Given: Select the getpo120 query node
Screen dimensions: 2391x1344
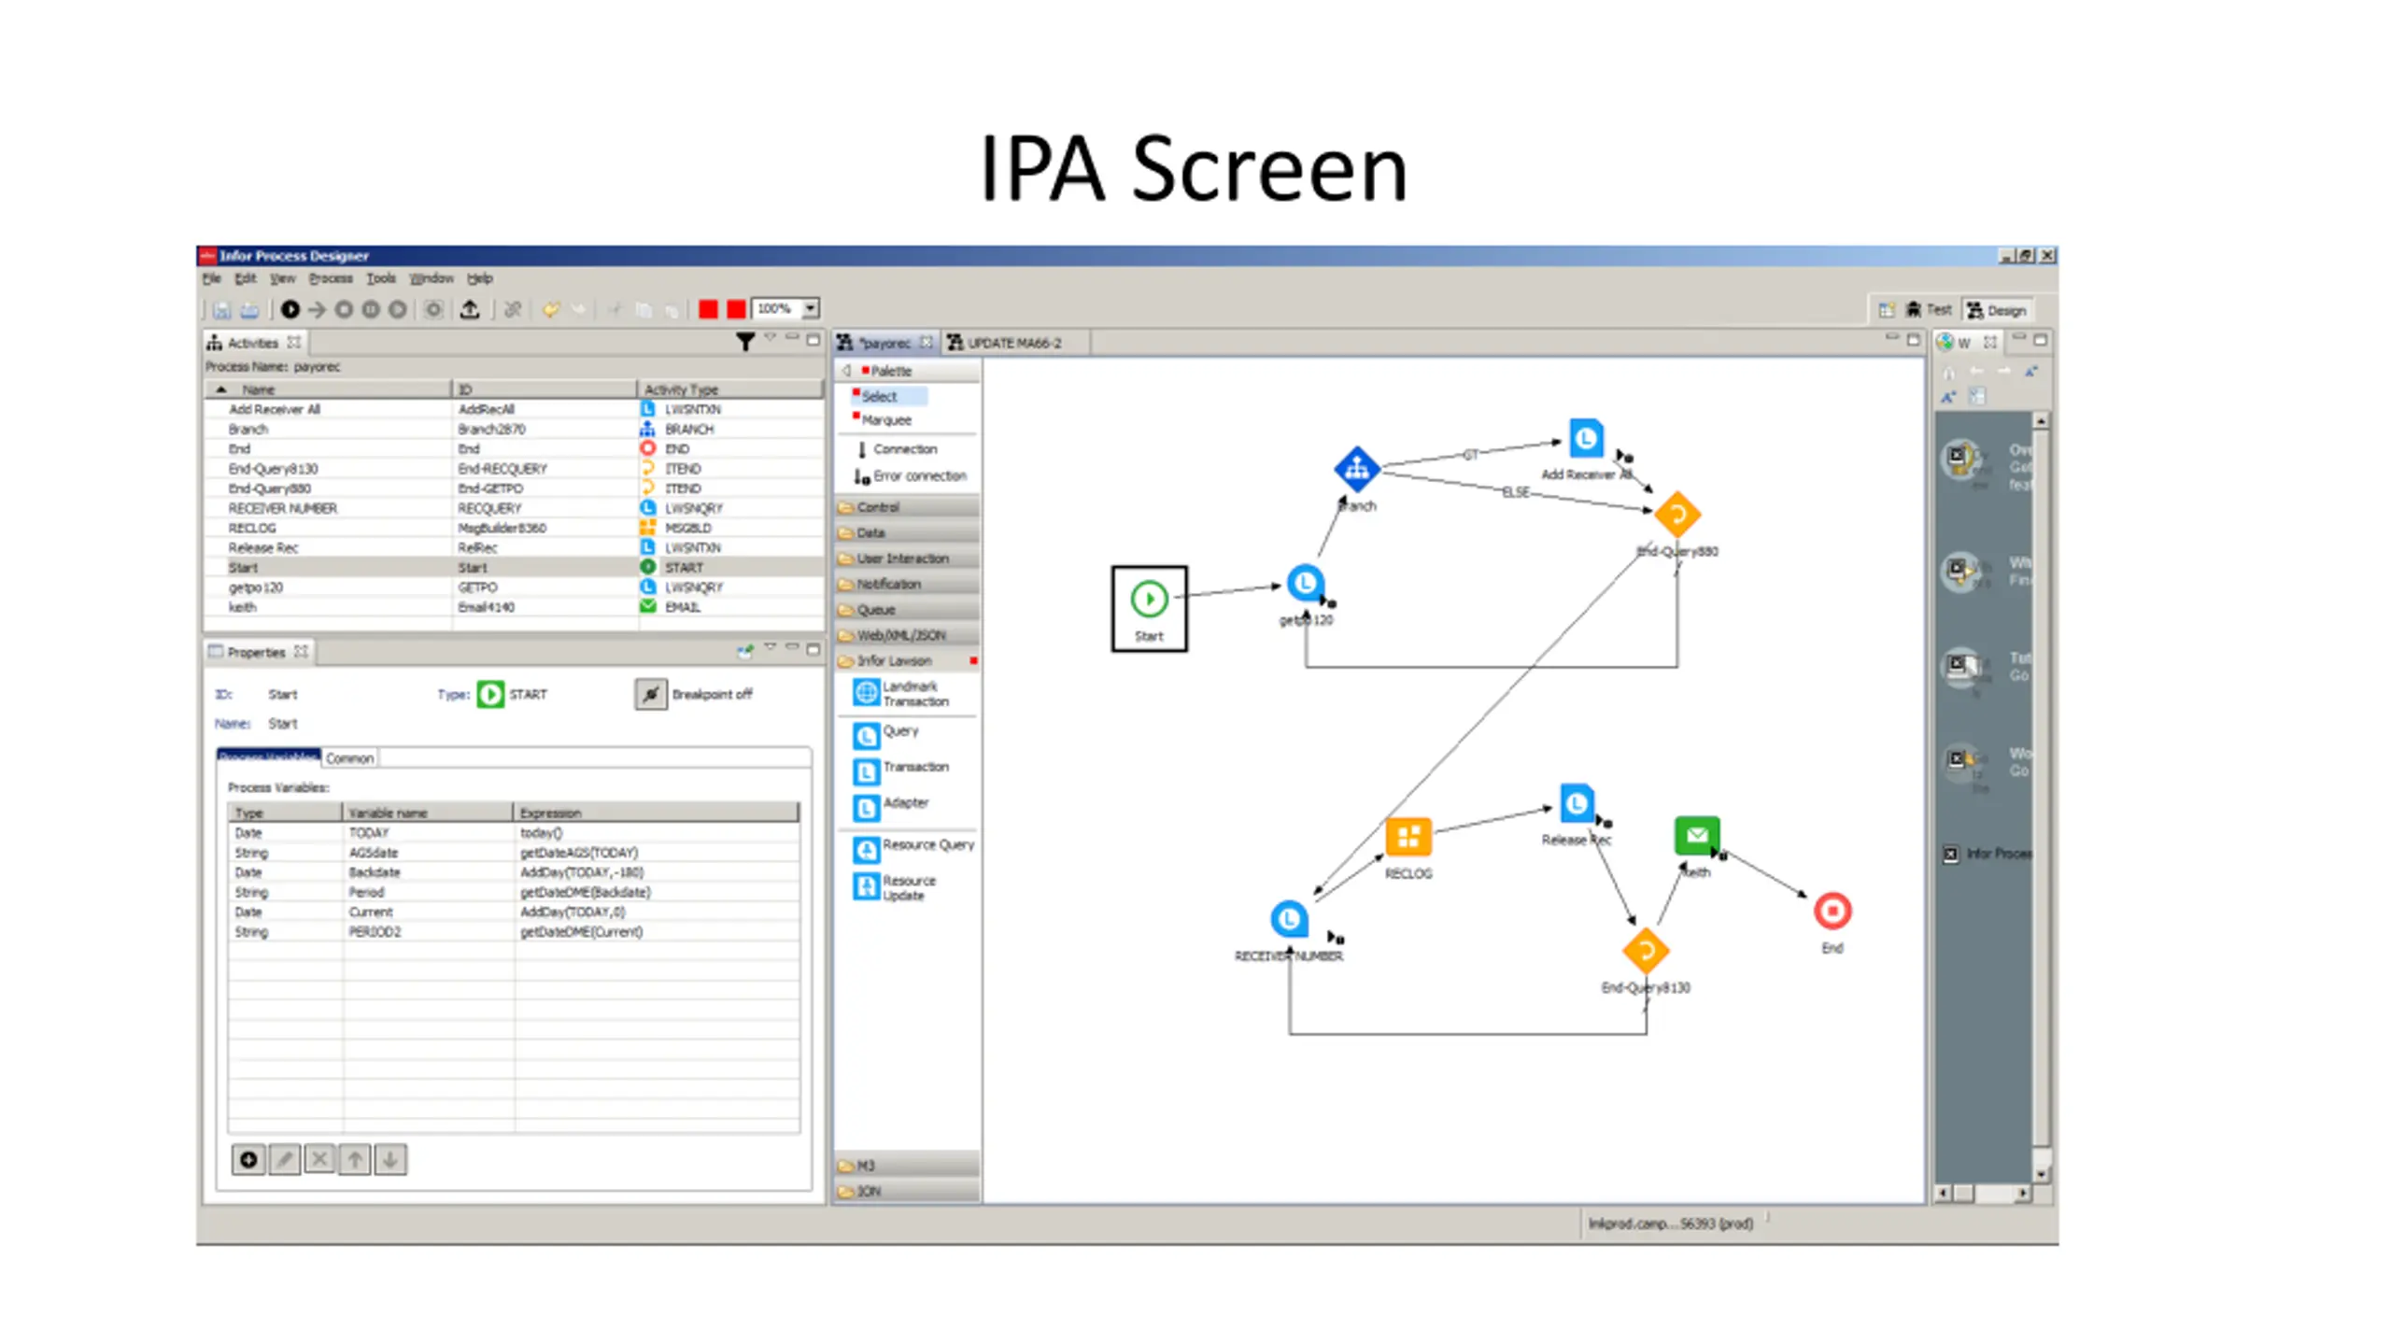Looking at the screenshot, I should pyautogui.click(x=1305, y=584).
